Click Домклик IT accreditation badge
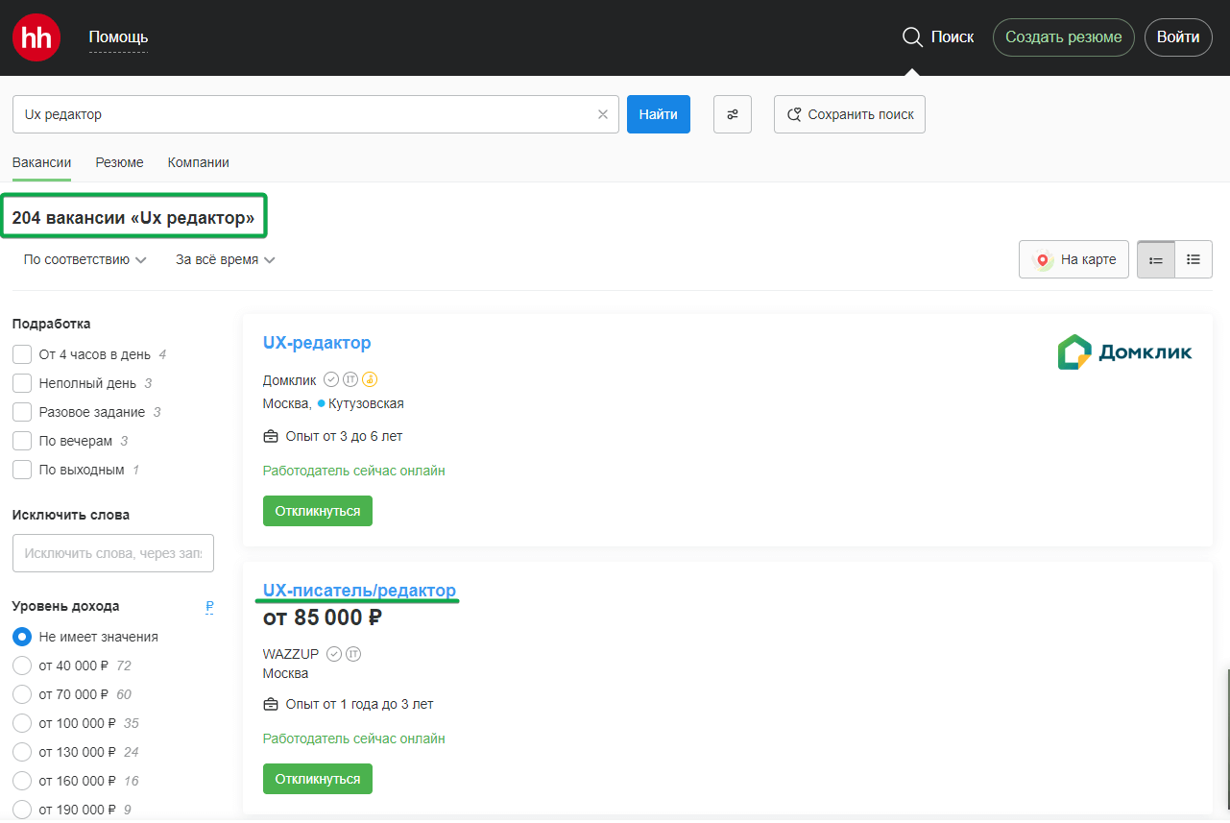The height and width of the screenshot is (823, 1230). [x=350, y=380]
